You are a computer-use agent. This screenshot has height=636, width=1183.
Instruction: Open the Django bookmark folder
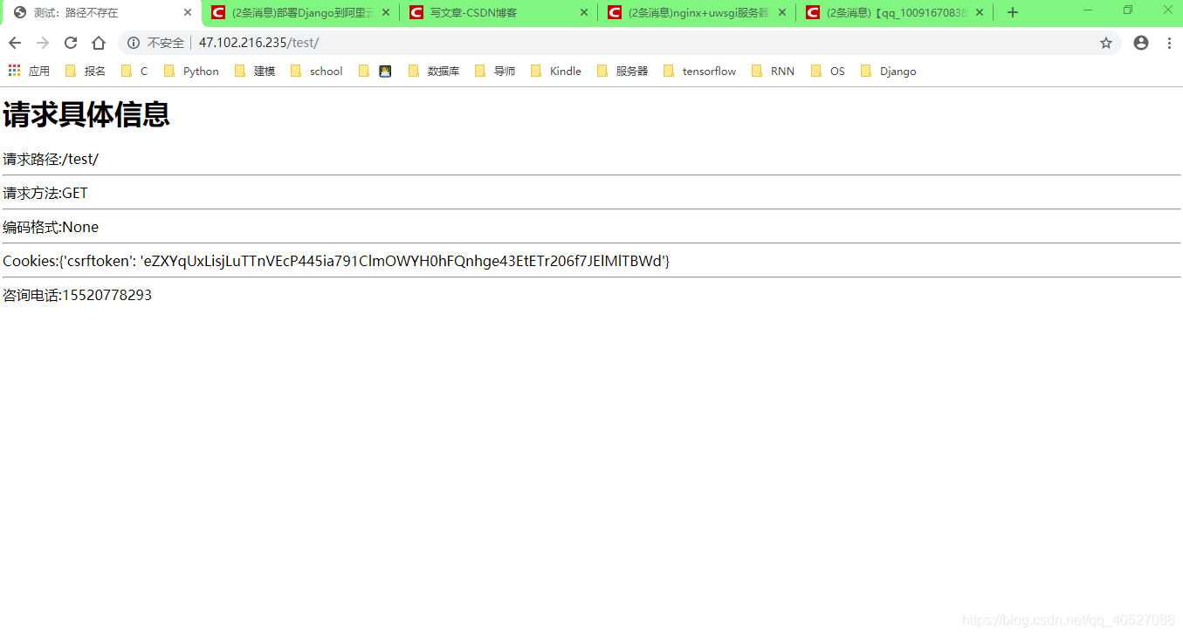[889, 71]
